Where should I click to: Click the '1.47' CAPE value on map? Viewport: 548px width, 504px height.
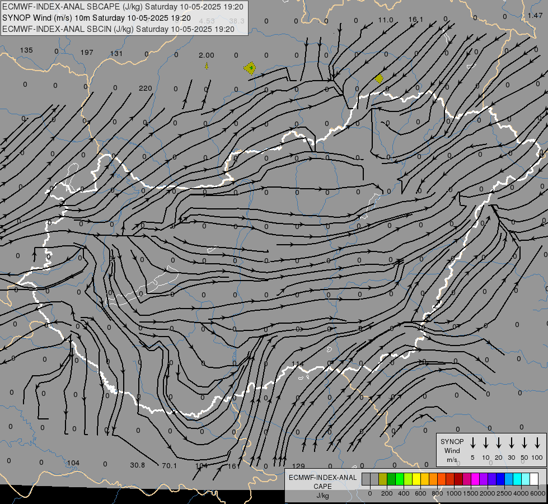point(535,15)
